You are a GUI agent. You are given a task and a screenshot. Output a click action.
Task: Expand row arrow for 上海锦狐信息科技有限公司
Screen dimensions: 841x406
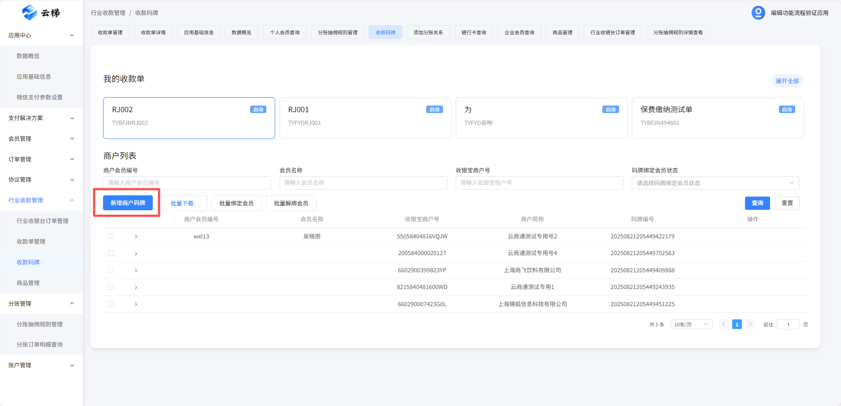coord(136,304)
